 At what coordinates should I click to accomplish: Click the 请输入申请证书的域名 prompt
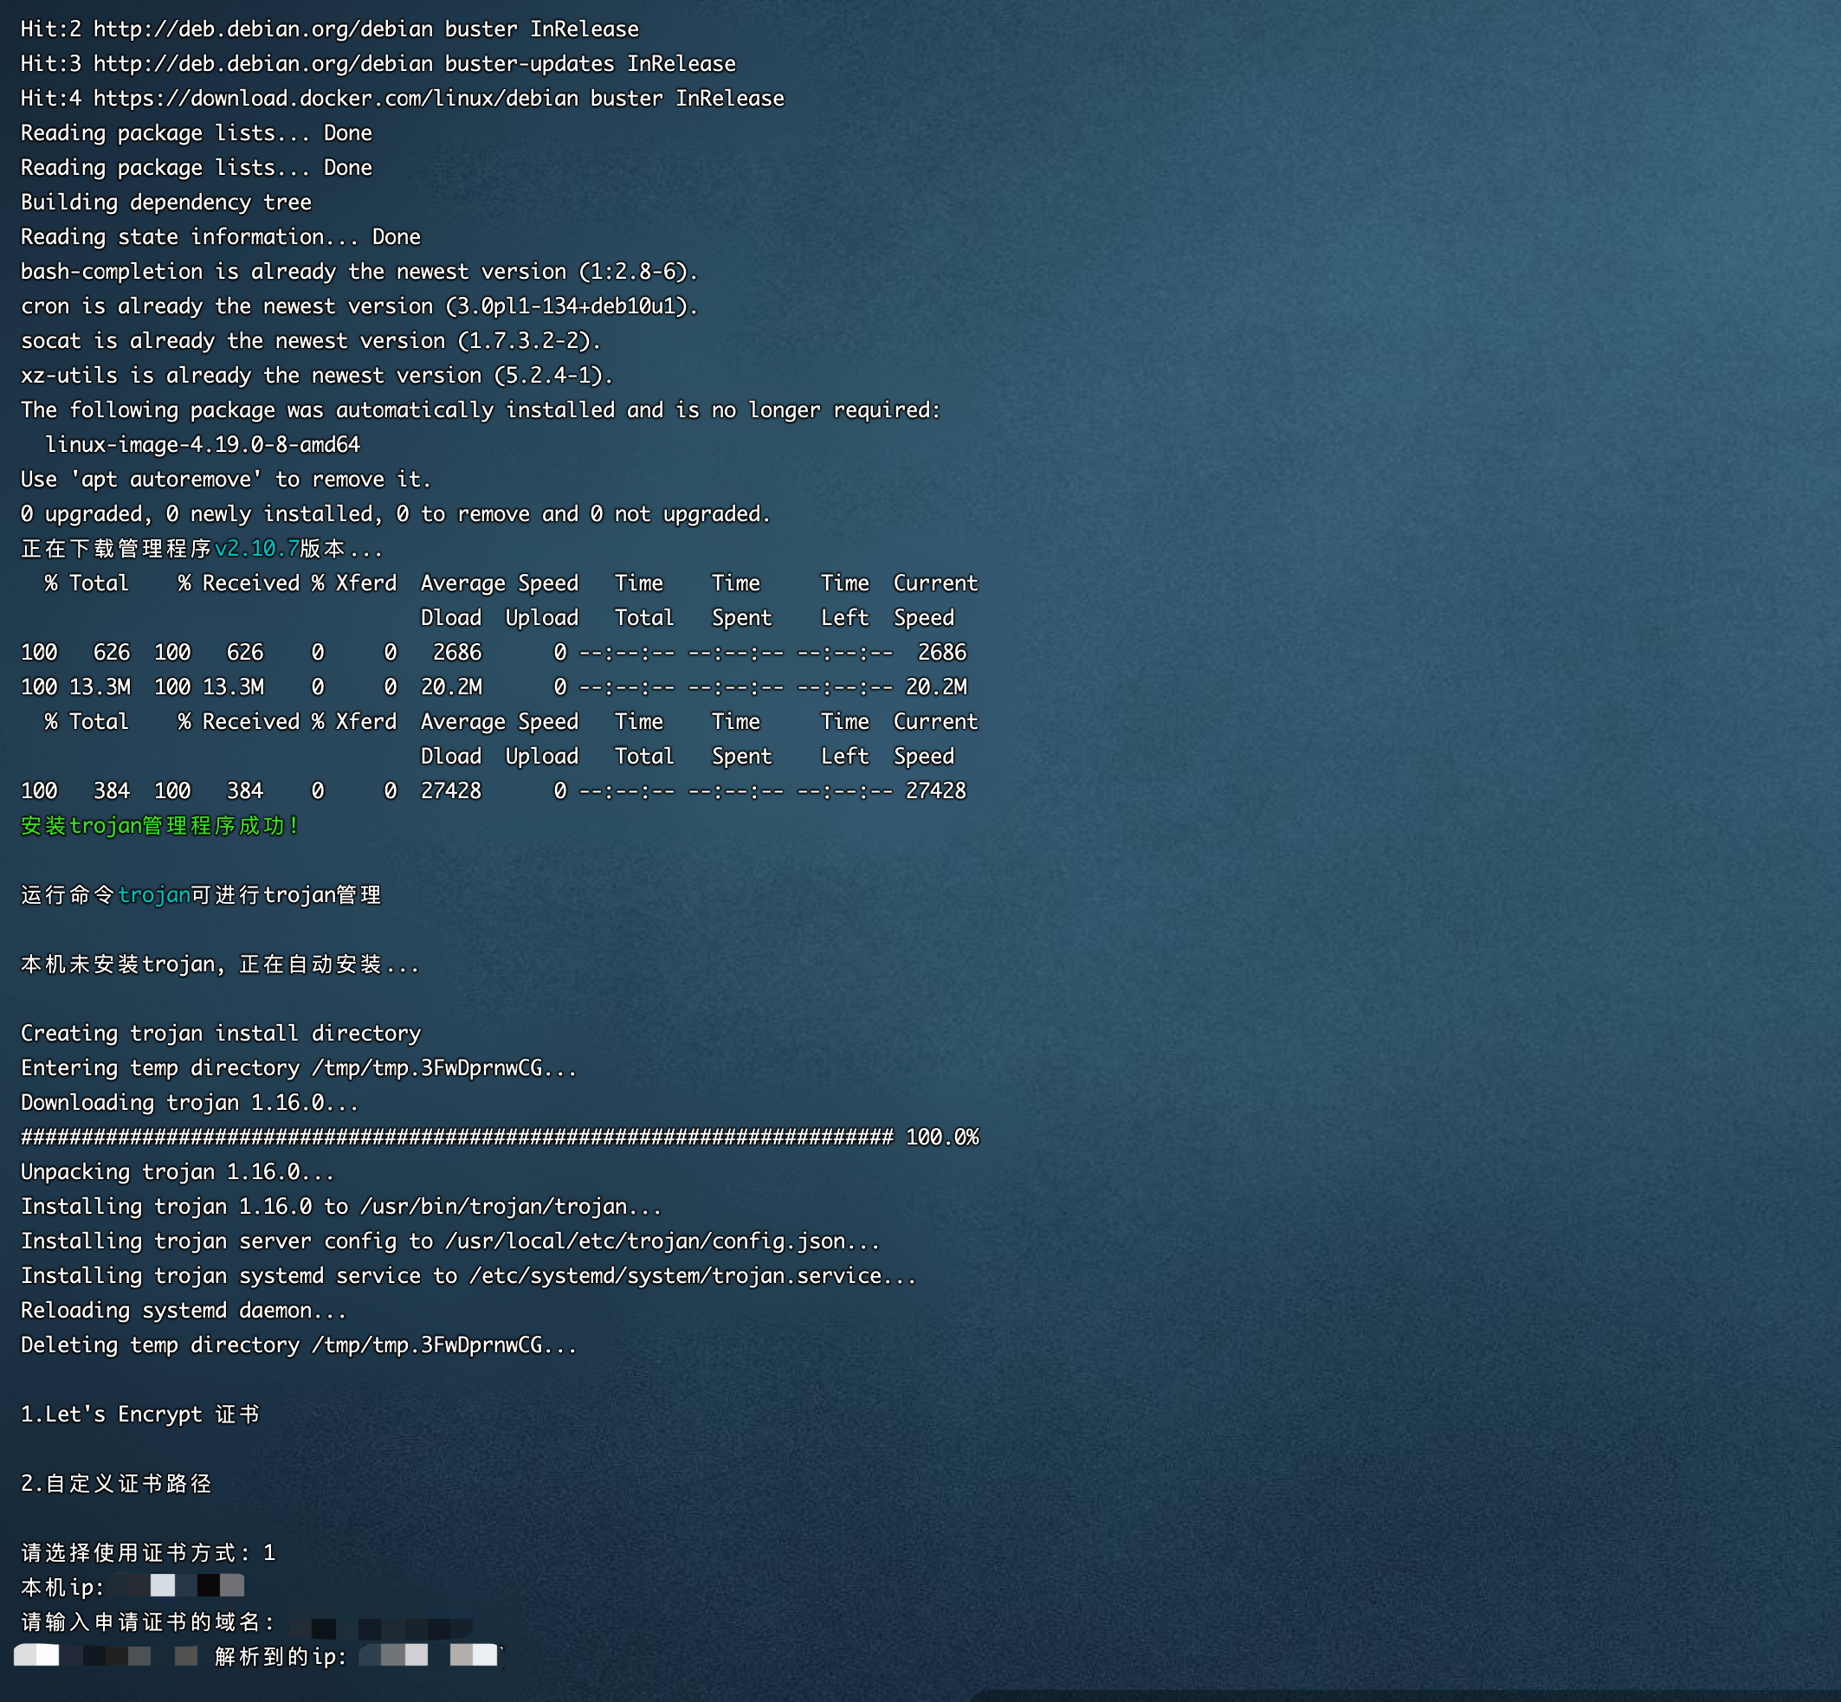147,1621
